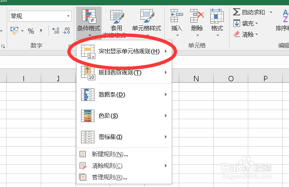Image resolution: width=289 pixels, height=187 pixels.
Task: Select column I header
Action: click(23, 79)
